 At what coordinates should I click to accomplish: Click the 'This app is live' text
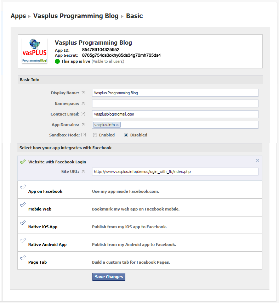click(76, 61)
